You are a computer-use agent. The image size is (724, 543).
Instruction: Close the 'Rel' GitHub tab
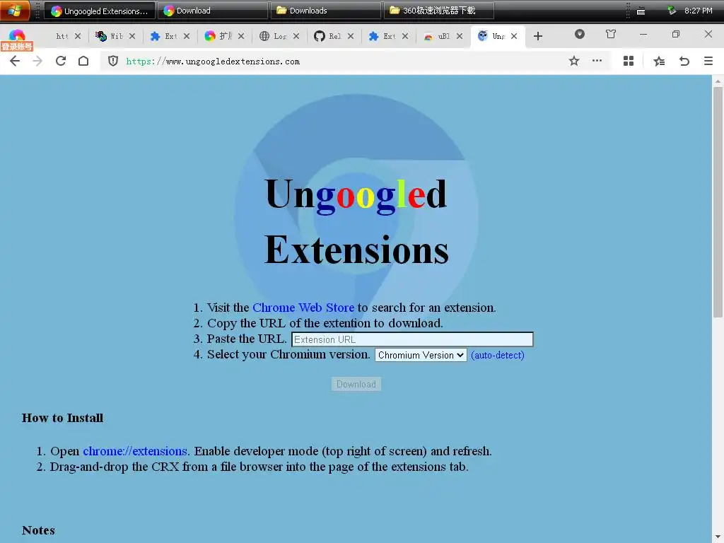tap(351, 36)
